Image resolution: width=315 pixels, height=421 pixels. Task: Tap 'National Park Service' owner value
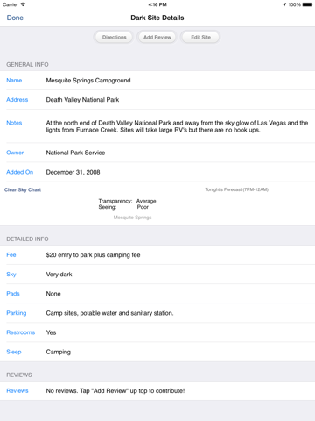coord(75,153)
